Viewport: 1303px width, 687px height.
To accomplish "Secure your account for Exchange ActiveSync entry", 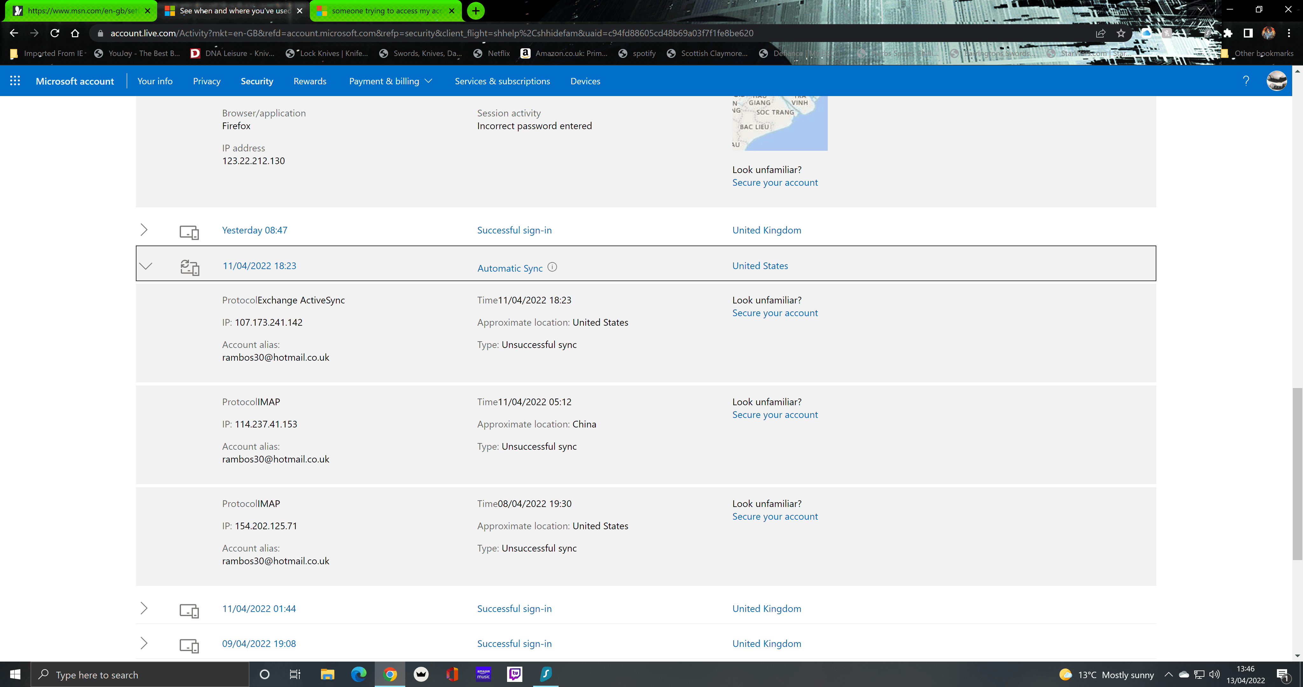I will (x=775, y=313).
